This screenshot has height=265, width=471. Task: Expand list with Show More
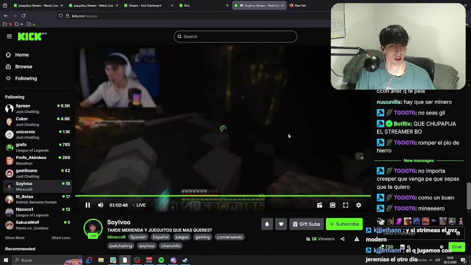point(15,238)
